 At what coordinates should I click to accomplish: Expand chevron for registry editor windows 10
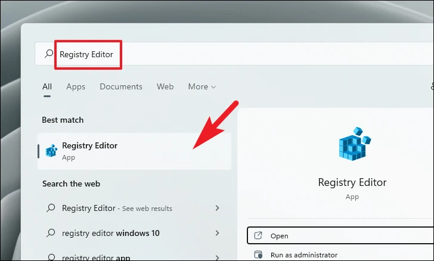[x=217, y=233]
